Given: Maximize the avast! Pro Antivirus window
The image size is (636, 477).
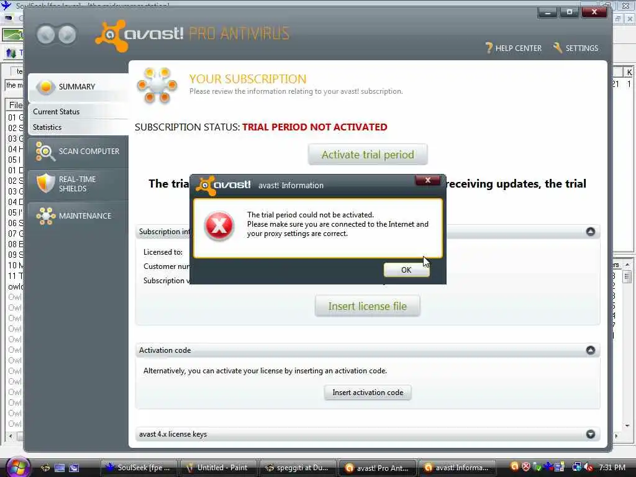Looking at the screenshot, I should (570, 12).
